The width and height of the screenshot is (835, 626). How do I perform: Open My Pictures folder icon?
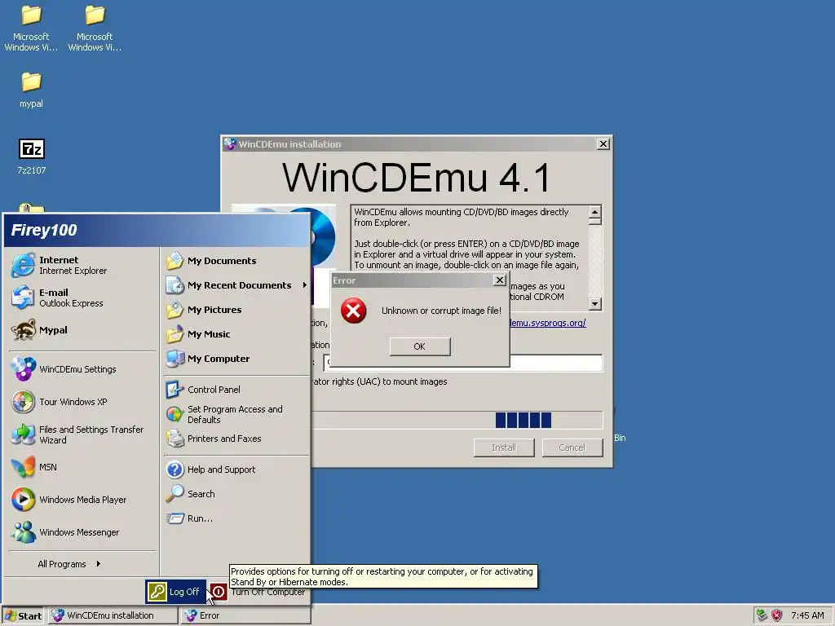175,310
